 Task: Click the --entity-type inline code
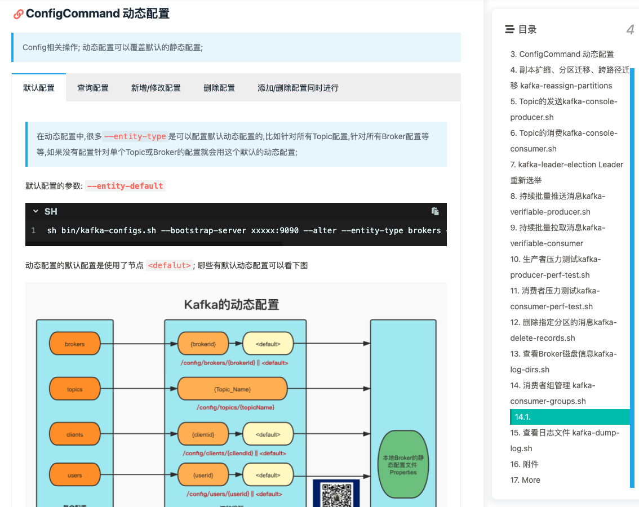(x=135, y=136)
